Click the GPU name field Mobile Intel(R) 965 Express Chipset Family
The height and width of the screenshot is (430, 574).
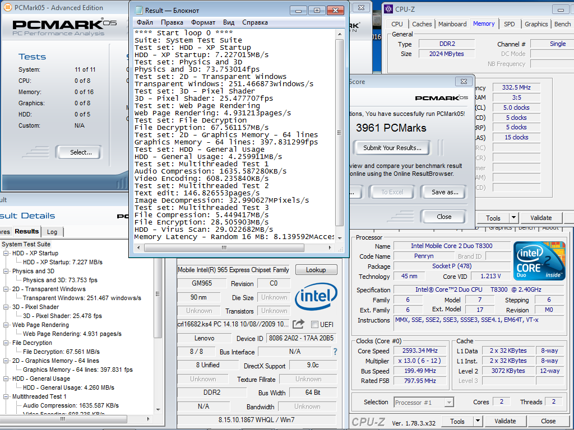coord(233,270)
